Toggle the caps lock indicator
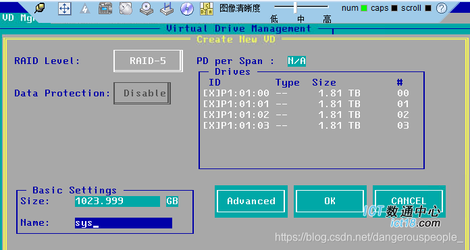The width and height of the screenshot is (470, 250). [394, 8]
